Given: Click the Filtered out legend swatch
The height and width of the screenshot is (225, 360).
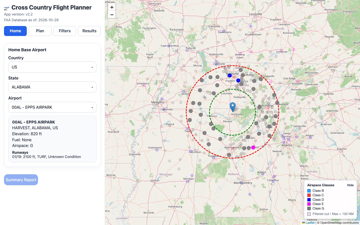Looking at the screenshot, I should point(309,214).
